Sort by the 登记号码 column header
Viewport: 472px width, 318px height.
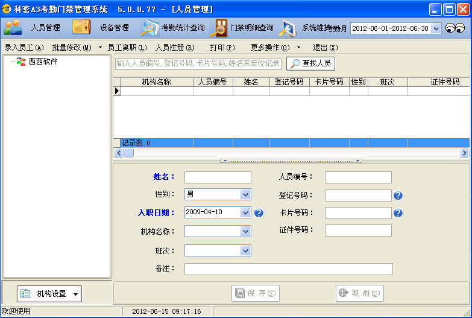289,82
